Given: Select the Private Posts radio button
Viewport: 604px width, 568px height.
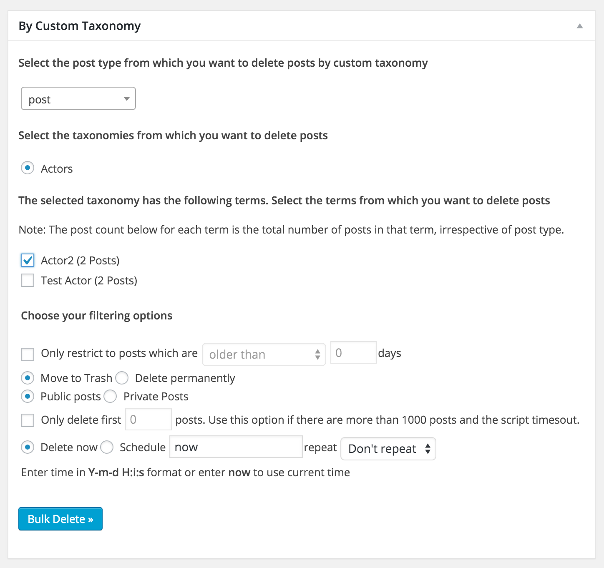Looking at the screenshot, I should click(x=110, y=396).
